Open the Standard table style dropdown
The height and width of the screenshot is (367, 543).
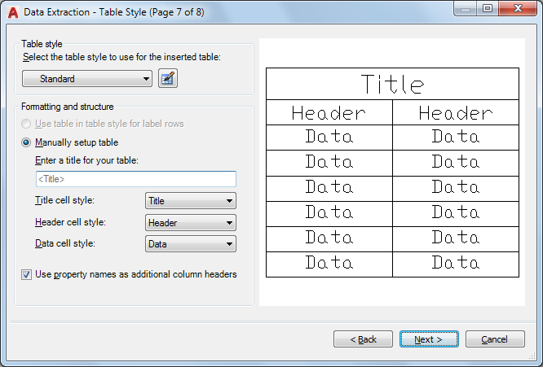point(87,79)
